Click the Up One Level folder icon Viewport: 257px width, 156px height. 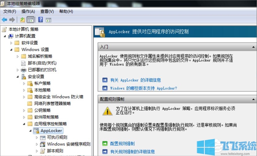pos(22,20)
